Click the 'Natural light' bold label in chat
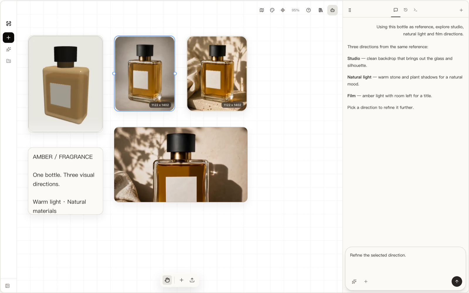Image resolution: width=469 pixels, height=293 pixels. [x=359, y=77]
